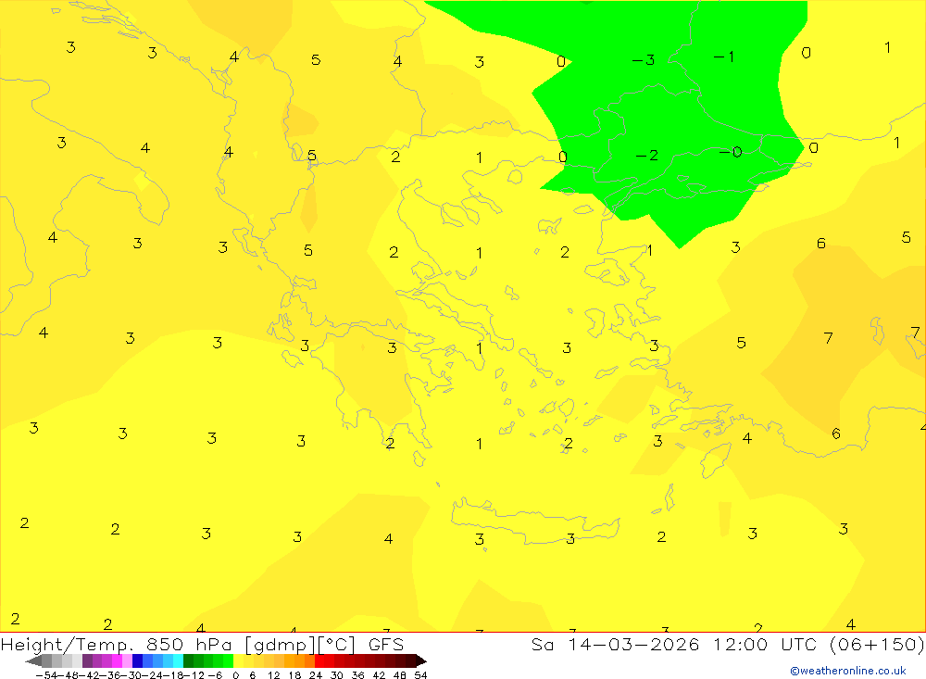Image resolution: width=926 pixels, height=679 pixels.
Task: Click the 54 label at the scale end
Action: pos(420,675)
